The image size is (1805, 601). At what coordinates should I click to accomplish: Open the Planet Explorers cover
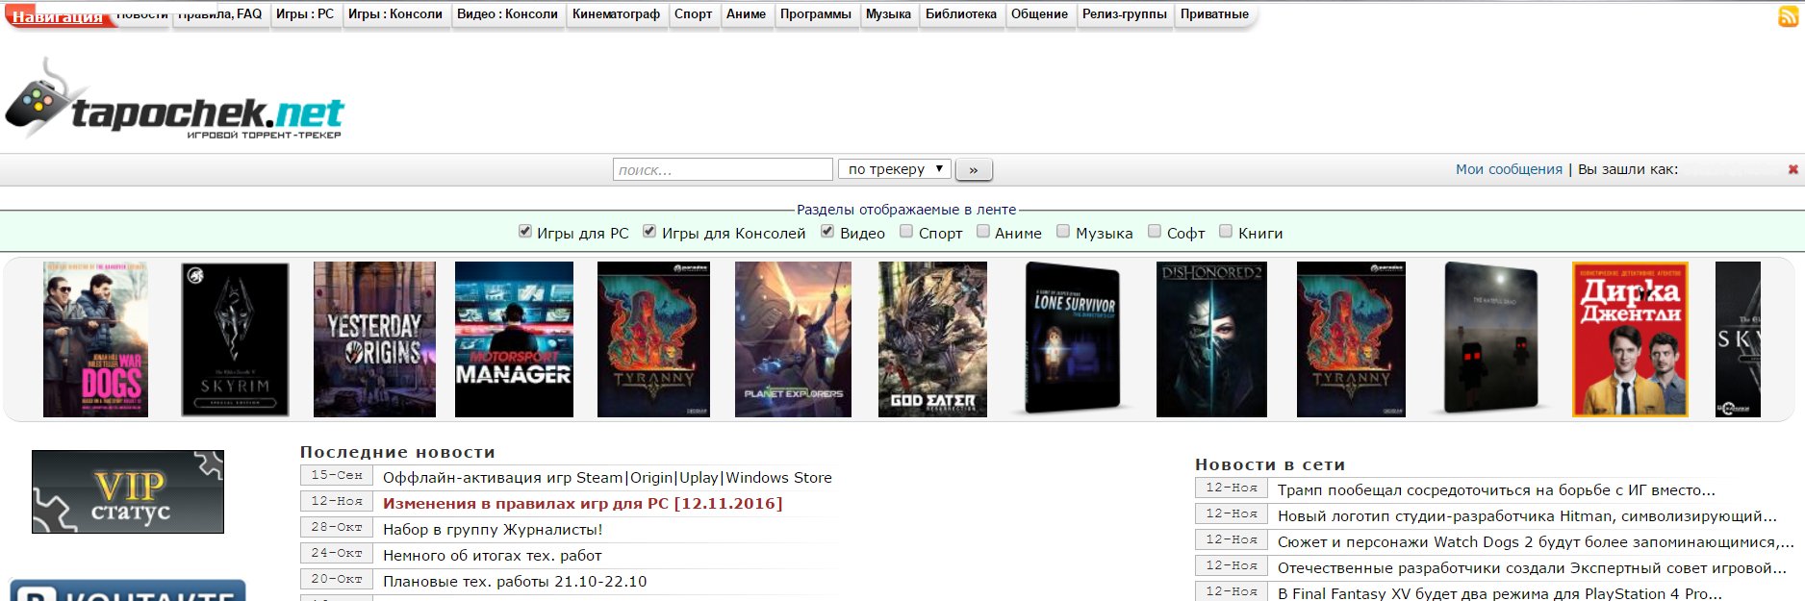click(793, 339)
